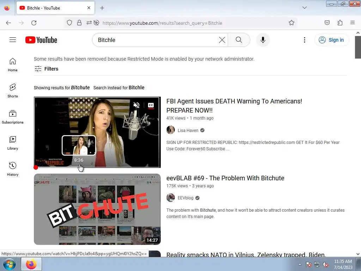
Task: Save page to Pocket
Action: pos(327,23)
